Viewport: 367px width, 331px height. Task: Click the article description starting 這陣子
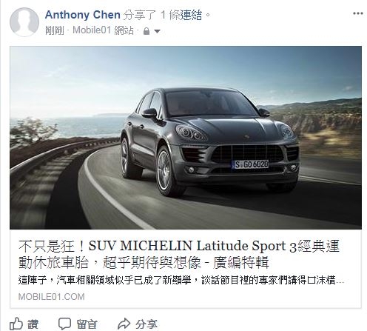click(x=181, y=281)
